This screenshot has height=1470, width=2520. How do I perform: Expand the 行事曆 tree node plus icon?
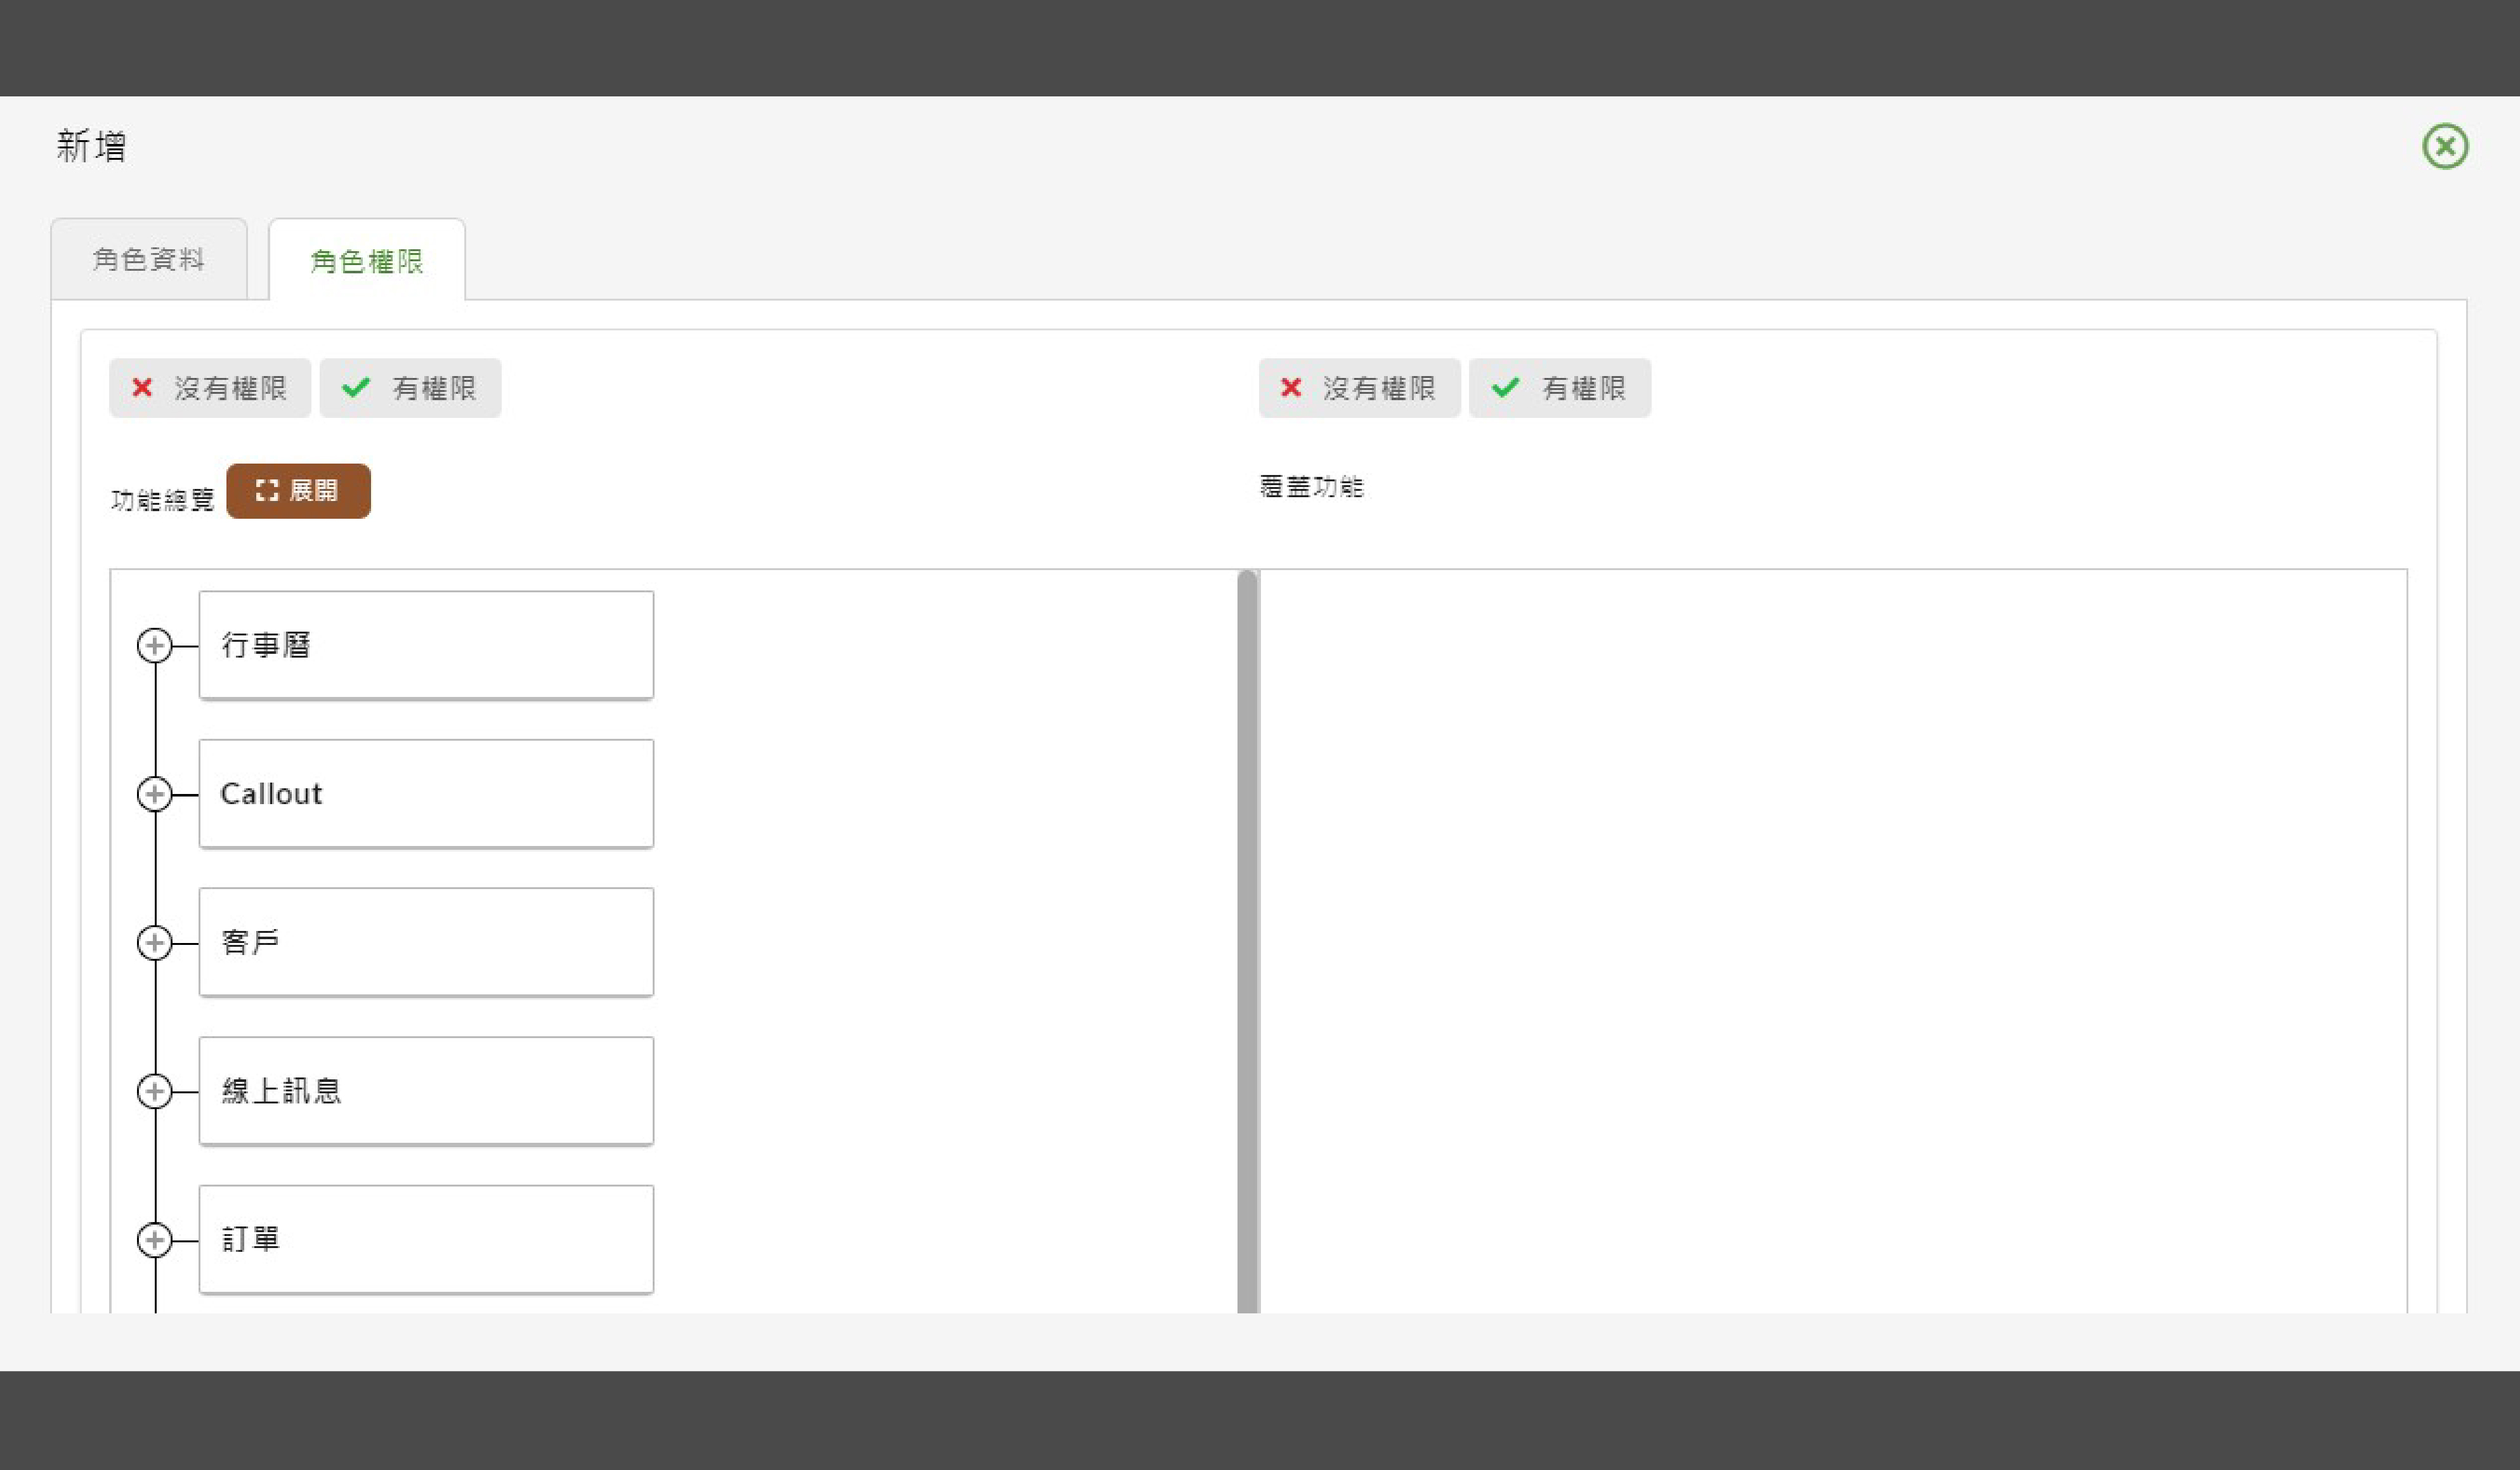(x=154, y=646)
